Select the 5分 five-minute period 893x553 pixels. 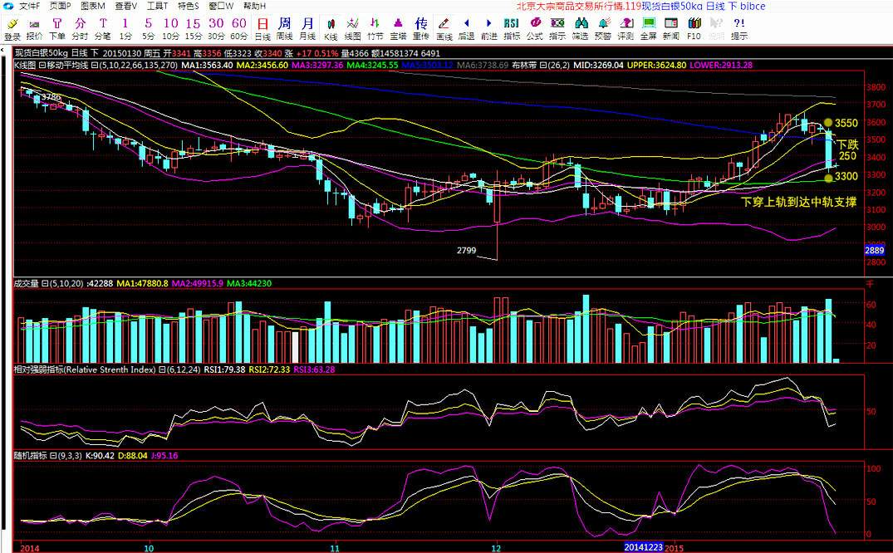point(148,28)
